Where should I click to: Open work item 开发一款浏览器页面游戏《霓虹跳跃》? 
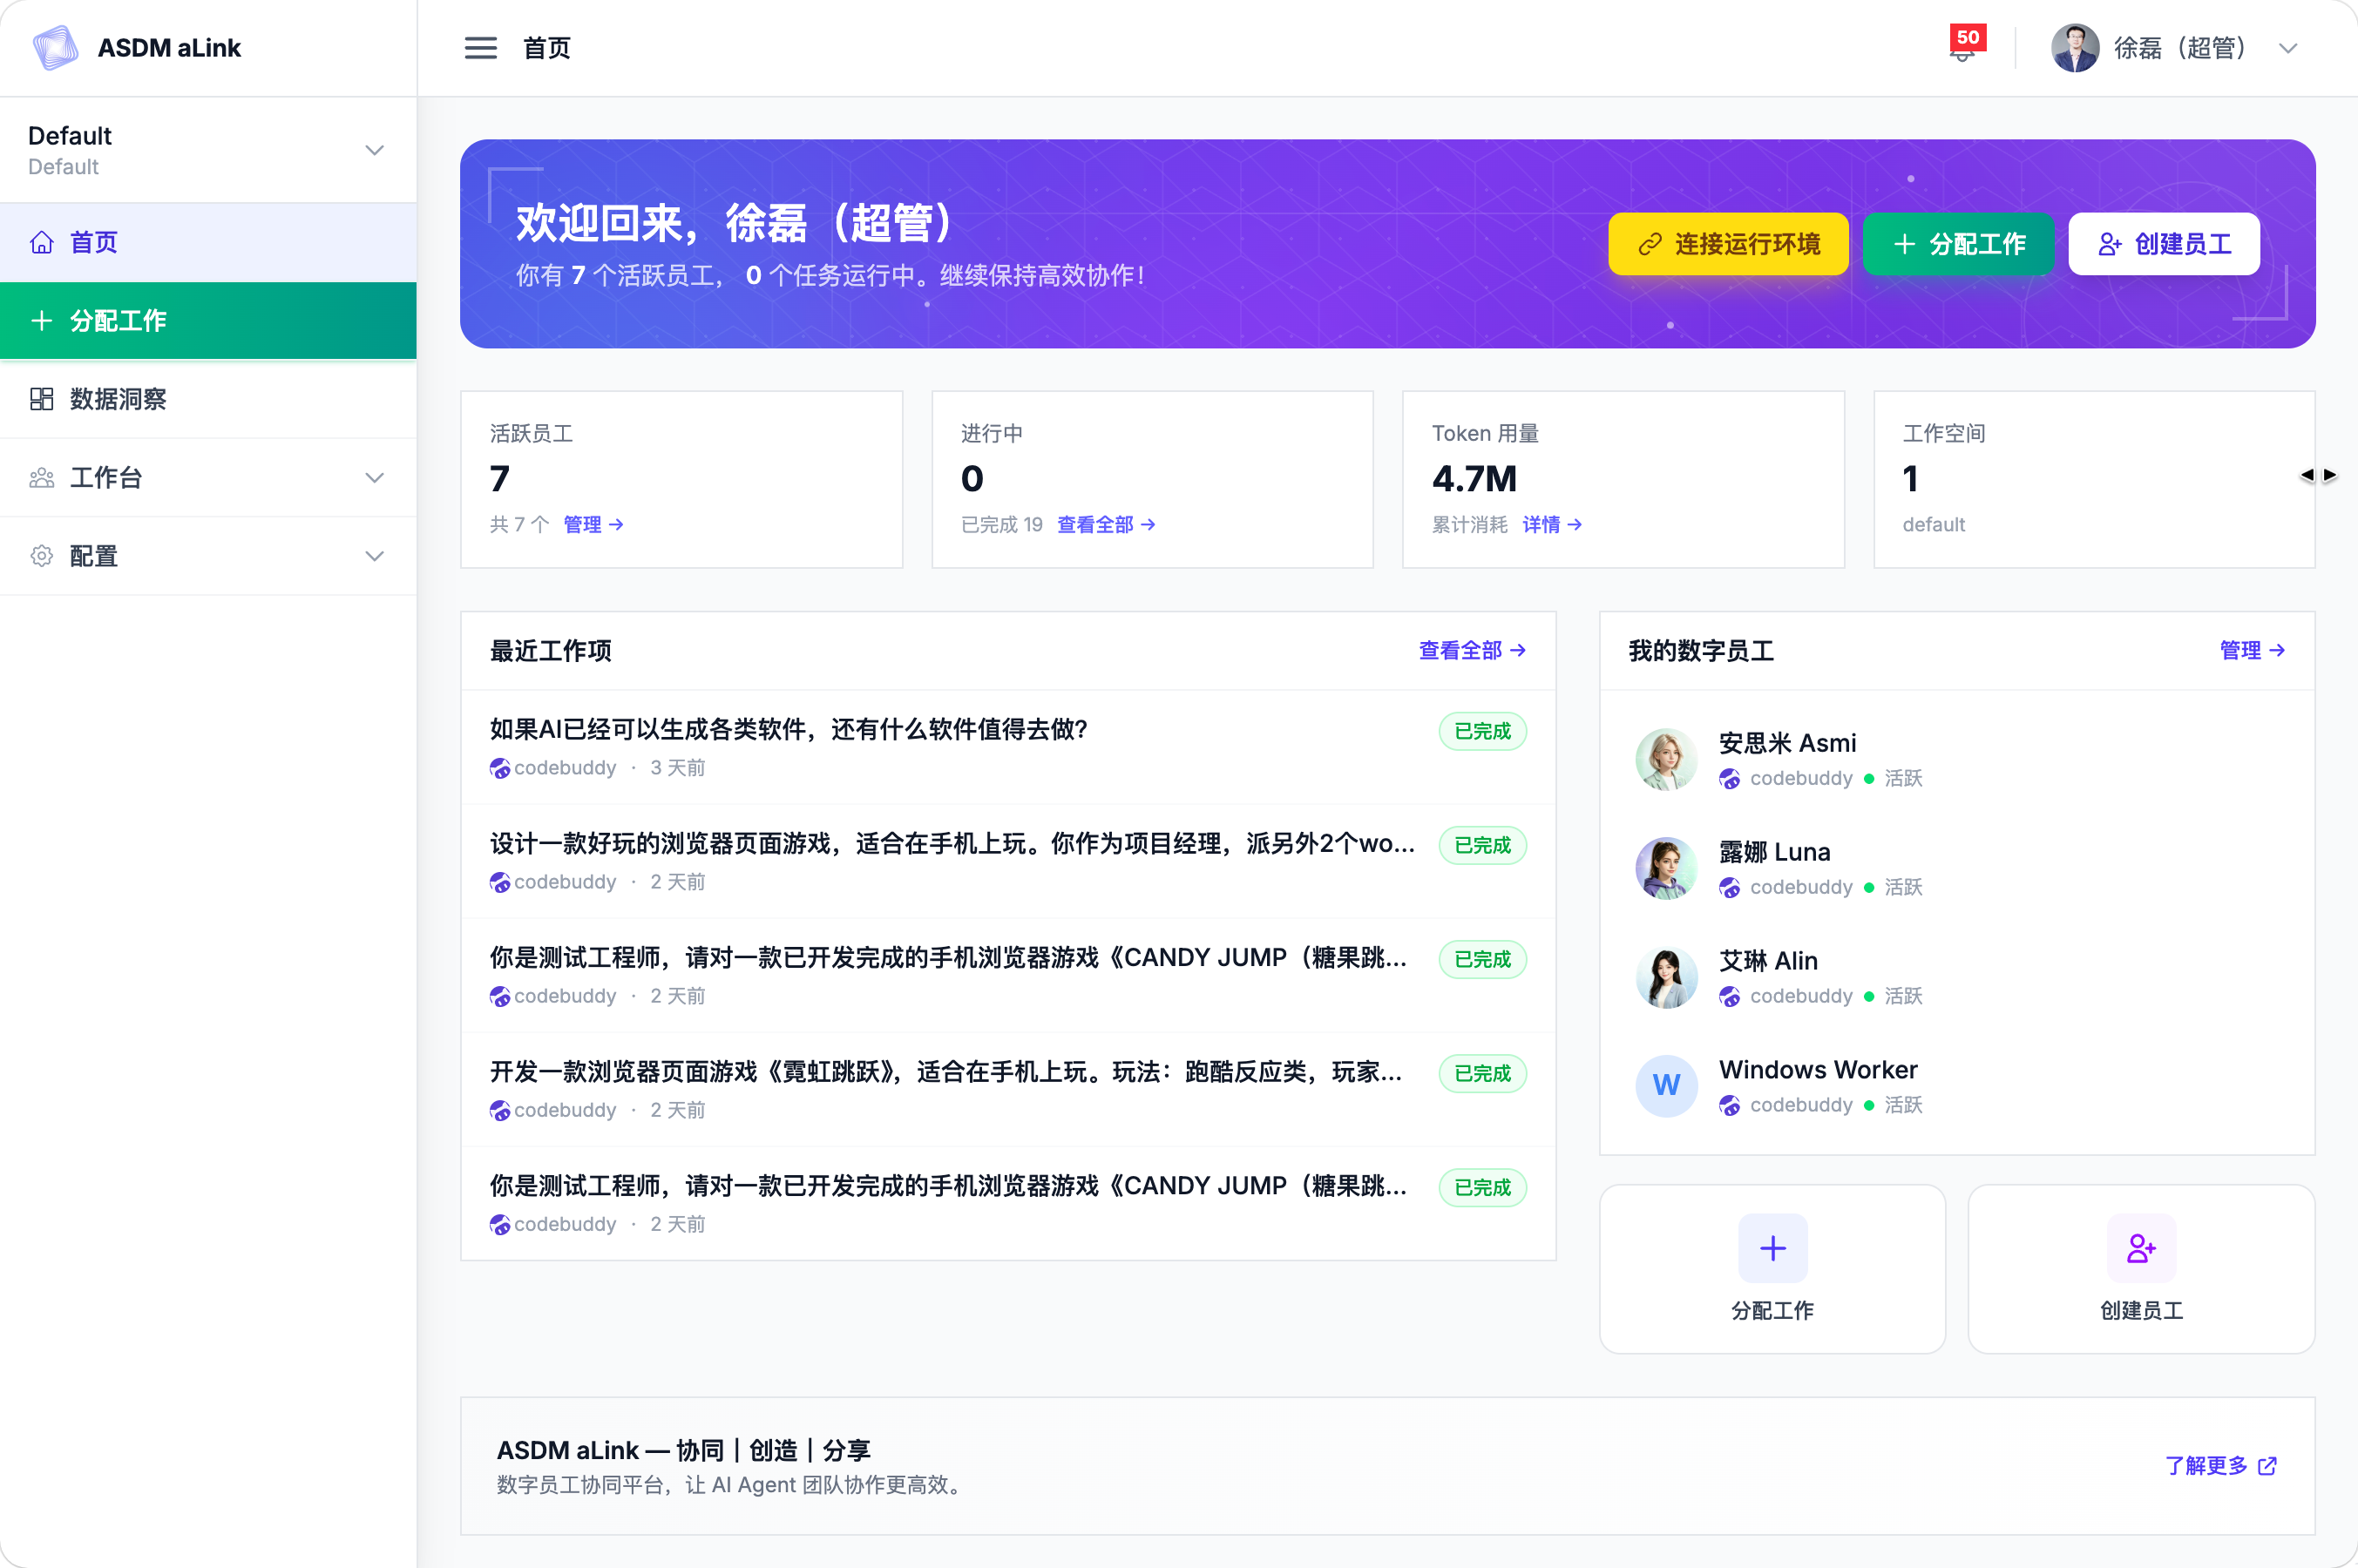point(1007,1089)
